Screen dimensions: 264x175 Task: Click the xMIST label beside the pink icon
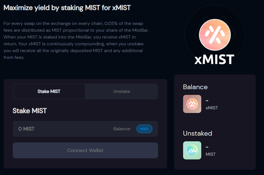(x=212, y=108)
